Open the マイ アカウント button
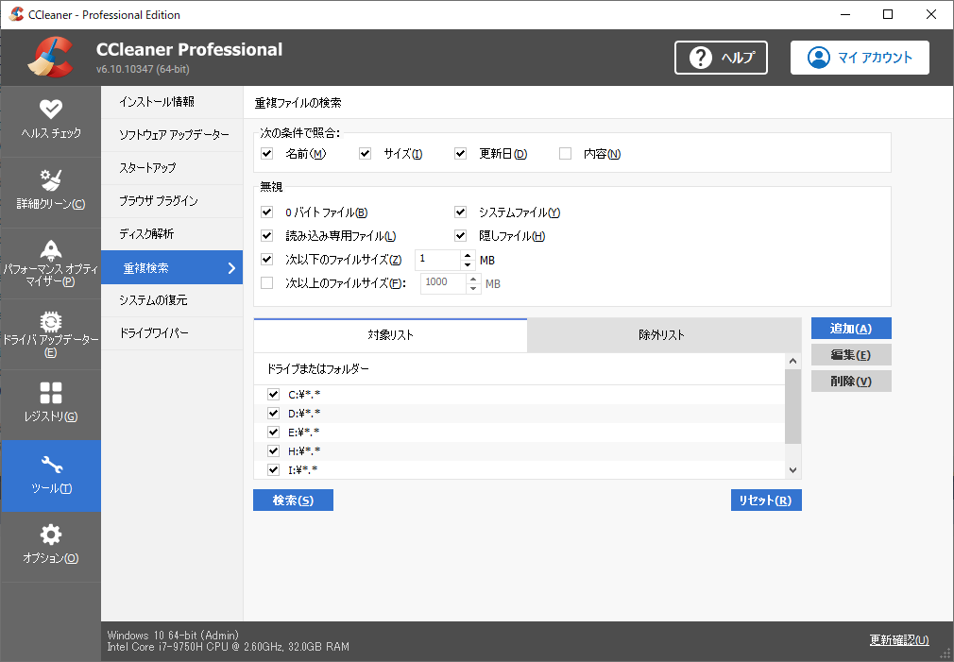954x662 pixels. [x=860, y=58]
